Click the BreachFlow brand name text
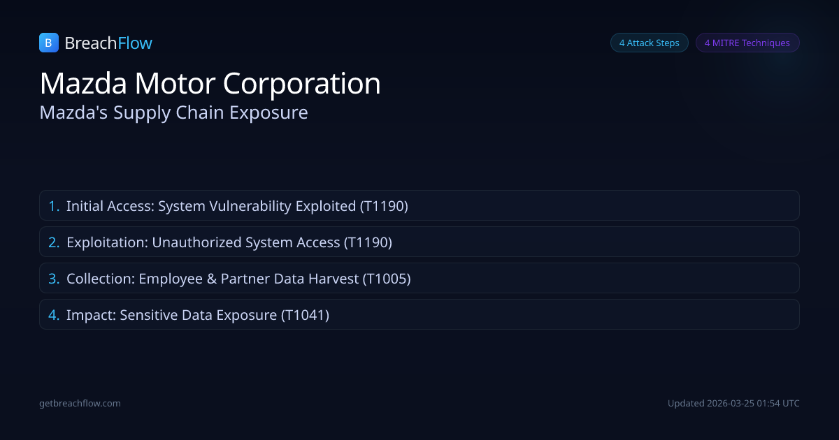The image size is (839, 440). click(x=108, y=43)
